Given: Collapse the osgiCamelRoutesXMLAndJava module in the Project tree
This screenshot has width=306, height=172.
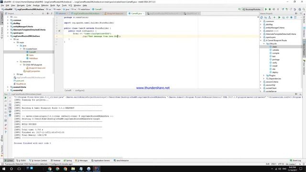Looking at the screenshot, I should (8, 36).
